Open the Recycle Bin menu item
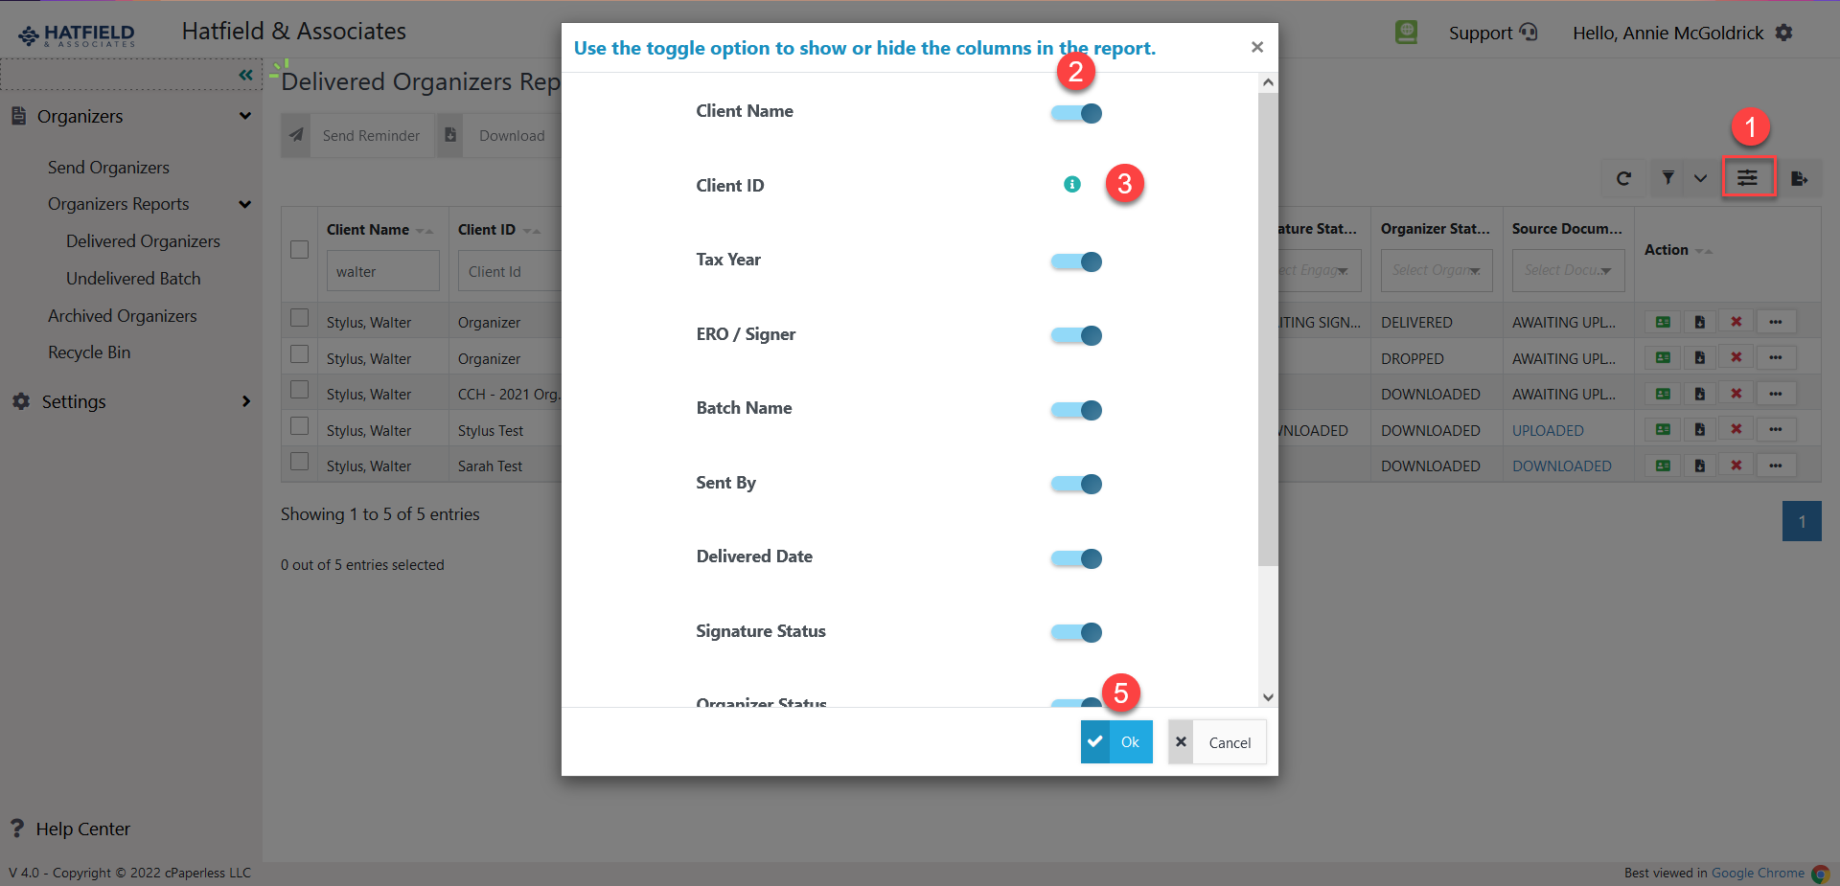The image size is (1840, 886). pos(89,352)
